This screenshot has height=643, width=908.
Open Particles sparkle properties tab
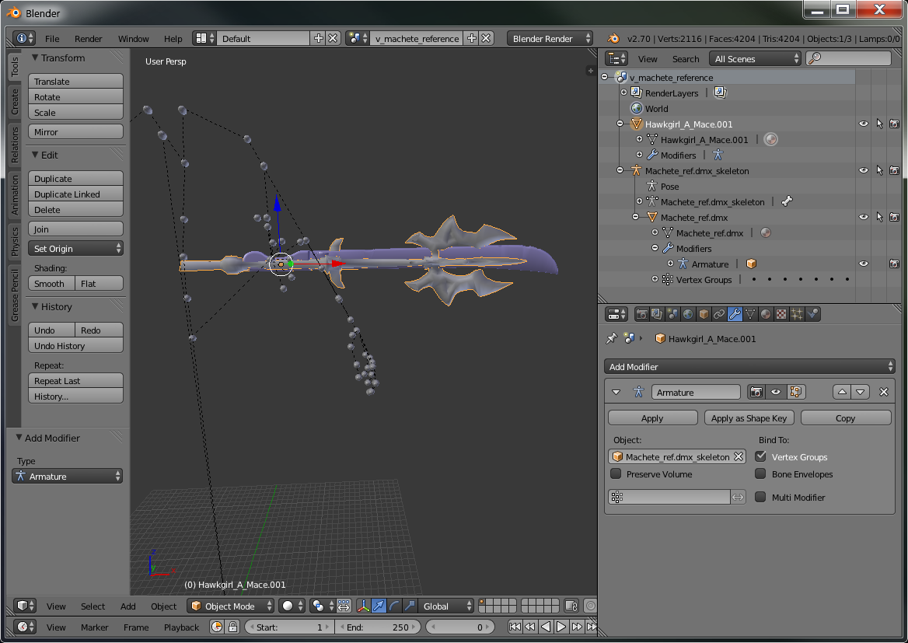(798, 314)
